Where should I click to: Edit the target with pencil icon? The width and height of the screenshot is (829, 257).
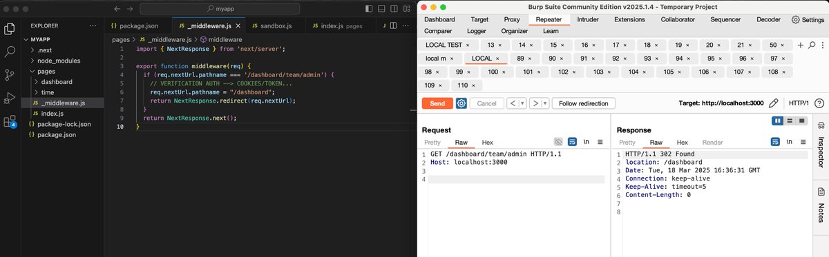coord(774,103)
